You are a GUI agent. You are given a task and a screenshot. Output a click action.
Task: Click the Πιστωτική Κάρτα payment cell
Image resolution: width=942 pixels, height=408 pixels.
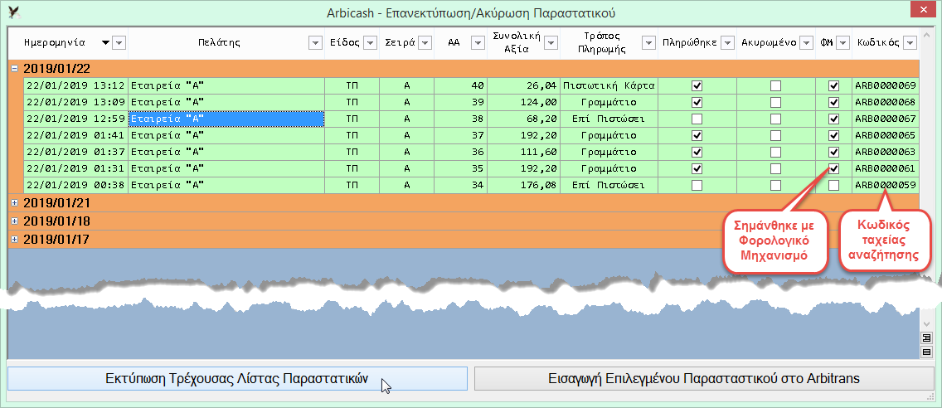tap(609, 86)
